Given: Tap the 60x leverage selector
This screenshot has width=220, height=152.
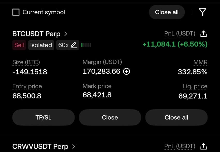Looking at the screenshot, I should pyautogui.click(x=68, y=45).
